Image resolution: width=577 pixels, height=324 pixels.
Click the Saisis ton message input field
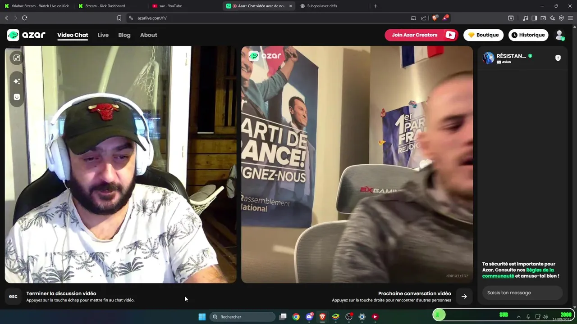(x=522, y=293)
